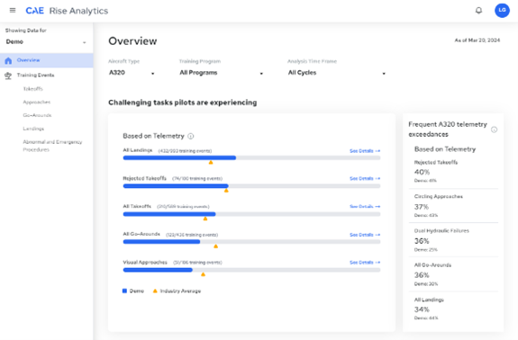Open Go-Arounds in the sidebar
Screen dimensions: 518x340
point(37,115)
